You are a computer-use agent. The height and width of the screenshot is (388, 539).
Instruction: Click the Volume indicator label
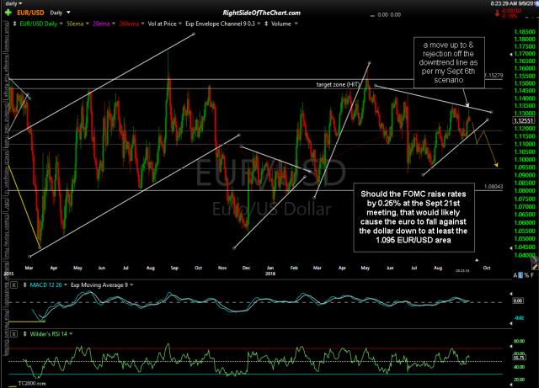point(281,24)
